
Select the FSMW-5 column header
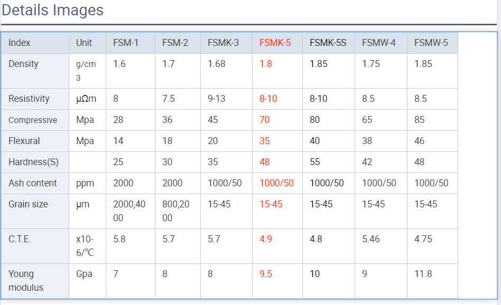pos(431,43)
